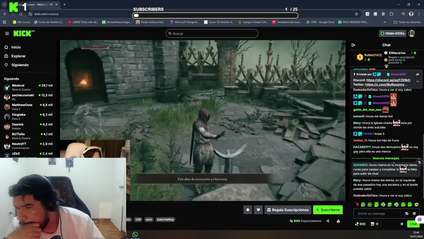Image resolution: width=424 pixels, height=239 pixels.
Task: Open channel points shop icon
Action: point(372,224)
